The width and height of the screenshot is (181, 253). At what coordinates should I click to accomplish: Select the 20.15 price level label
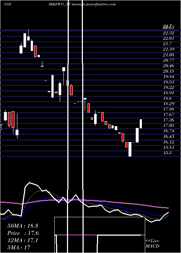pos(169,71)
